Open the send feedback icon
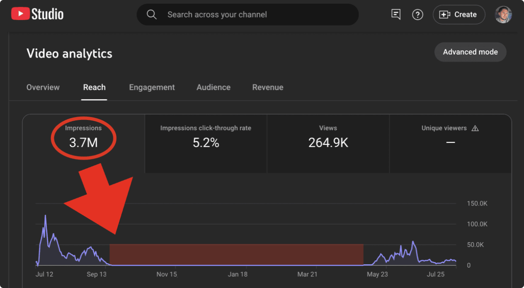The image size is (524, 288). pos(396,15)
